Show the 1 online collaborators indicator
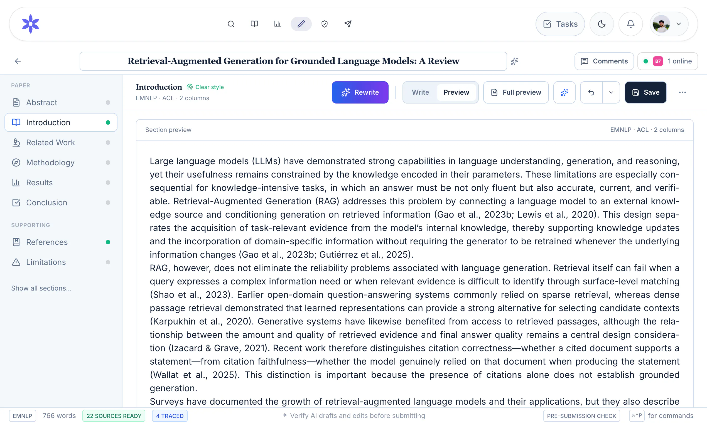The height and width of the screenshot is (423, 707). coord(668,61)
